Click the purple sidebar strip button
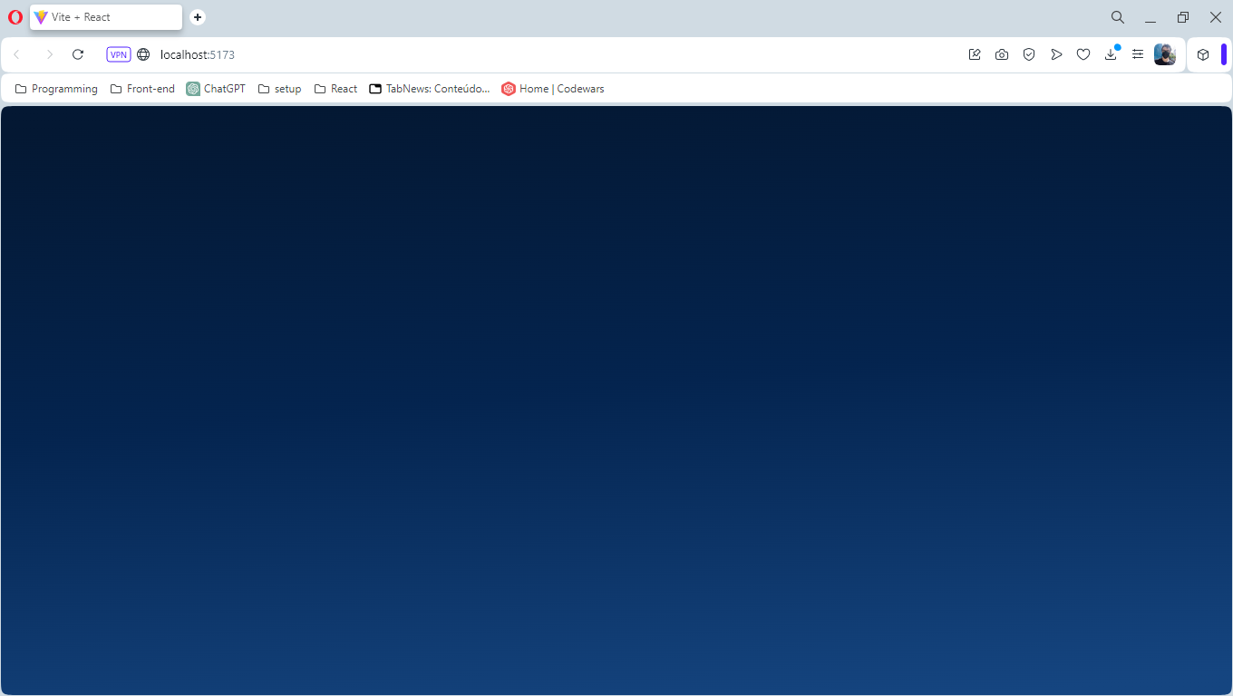This screenshot has width=1233, height=696. click(1224, 54)
